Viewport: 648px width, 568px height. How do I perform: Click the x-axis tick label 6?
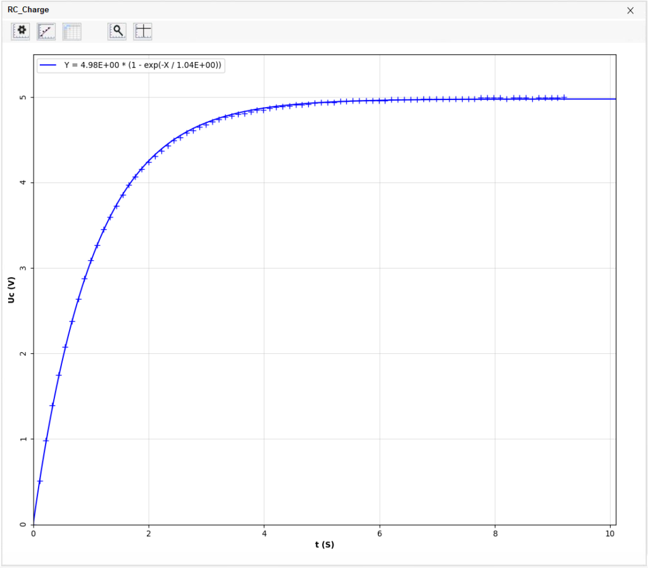click(380, 534)
